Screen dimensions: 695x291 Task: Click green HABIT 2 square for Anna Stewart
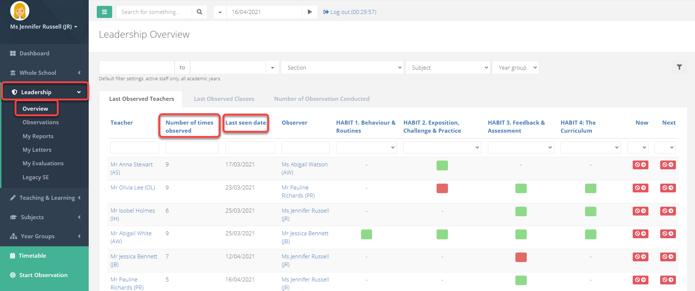442,165
